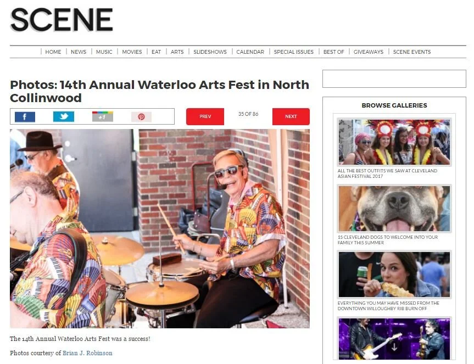Go to the previous photo with PREV
The width and height of the screenshot is (474, 364).
(x=205, y=116)
